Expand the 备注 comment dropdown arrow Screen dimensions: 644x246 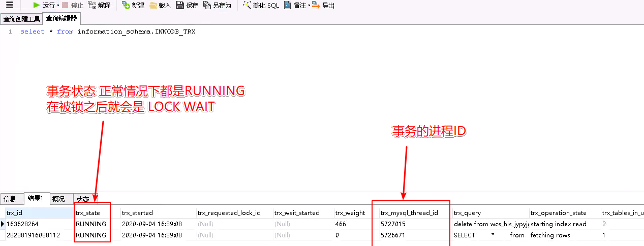pyautogui.click(x=309, y=6)
